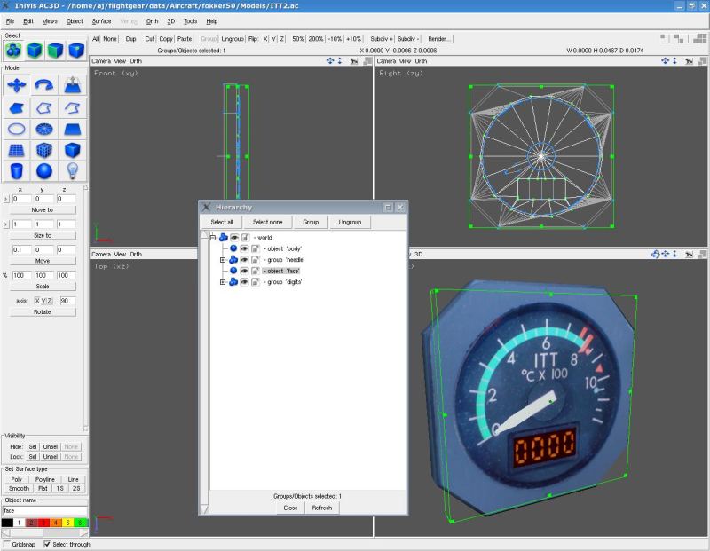Click the Object name input field

(x=45, y=511)
